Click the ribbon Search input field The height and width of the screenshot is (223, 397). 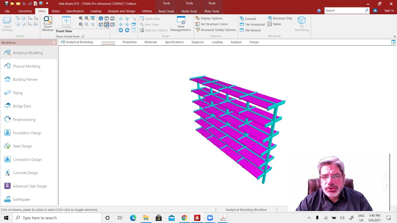coord(344,11)
